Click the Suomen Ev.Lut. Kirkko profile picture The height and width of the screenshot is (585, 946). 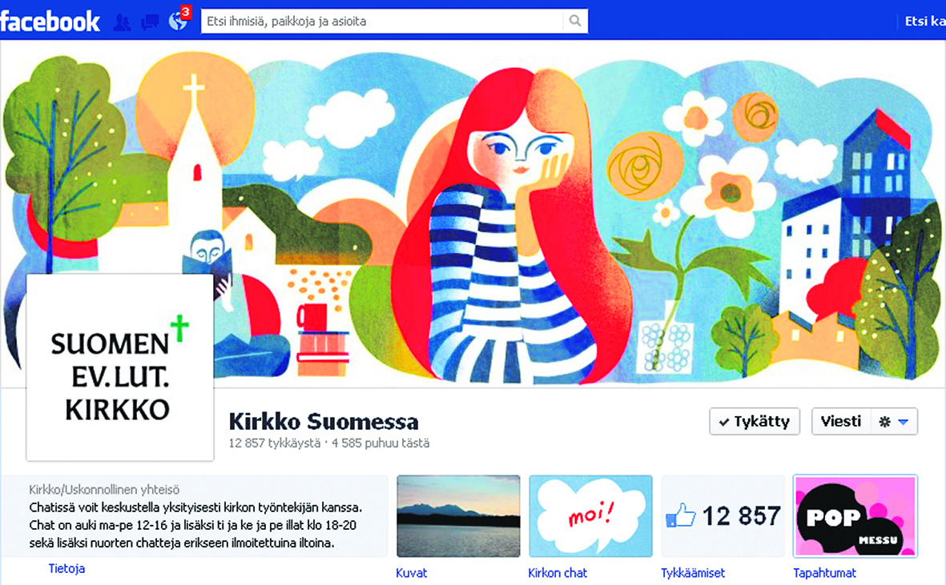(120, 367)
